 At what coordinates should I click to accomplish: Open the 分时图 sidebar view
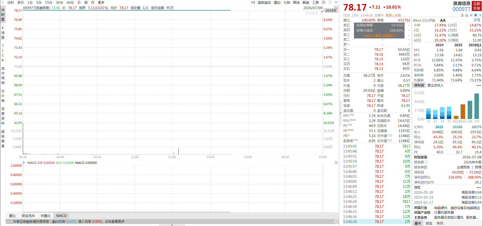point(3,15)
